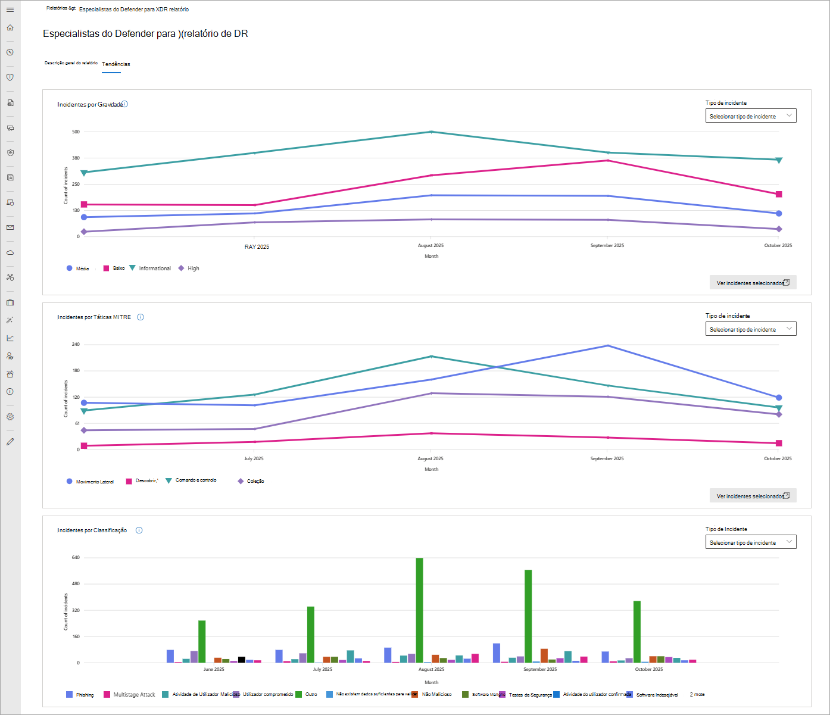Open the briefcase icon in sidebar
The height and width of the screenshot is (715, 830).
click(10, 302)
